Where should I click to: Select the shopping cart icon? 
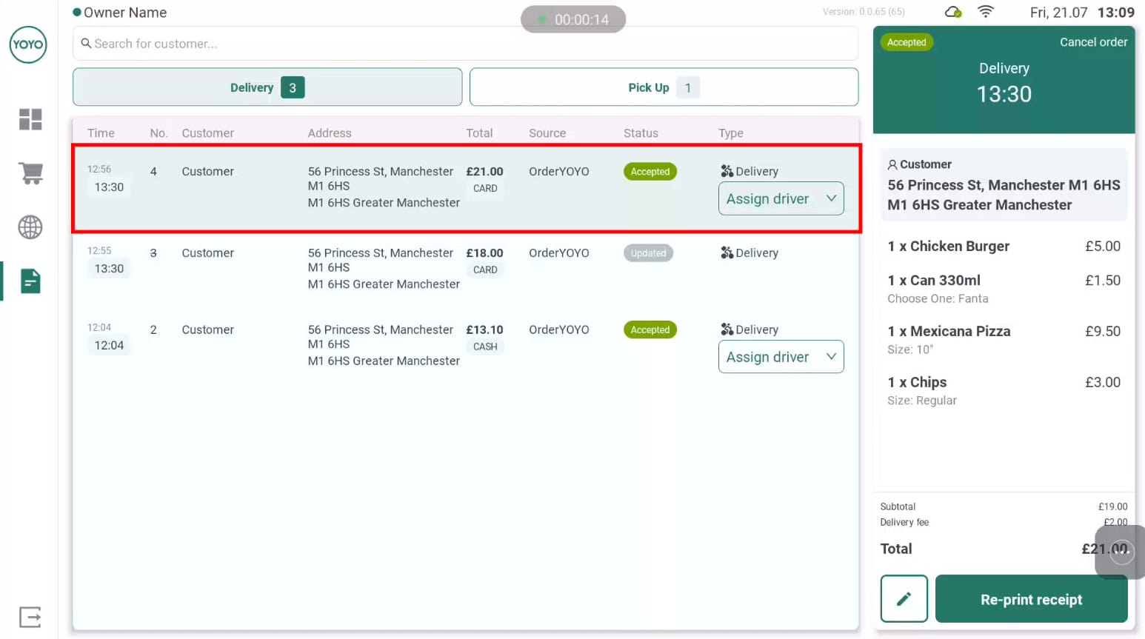pos(30,173)
